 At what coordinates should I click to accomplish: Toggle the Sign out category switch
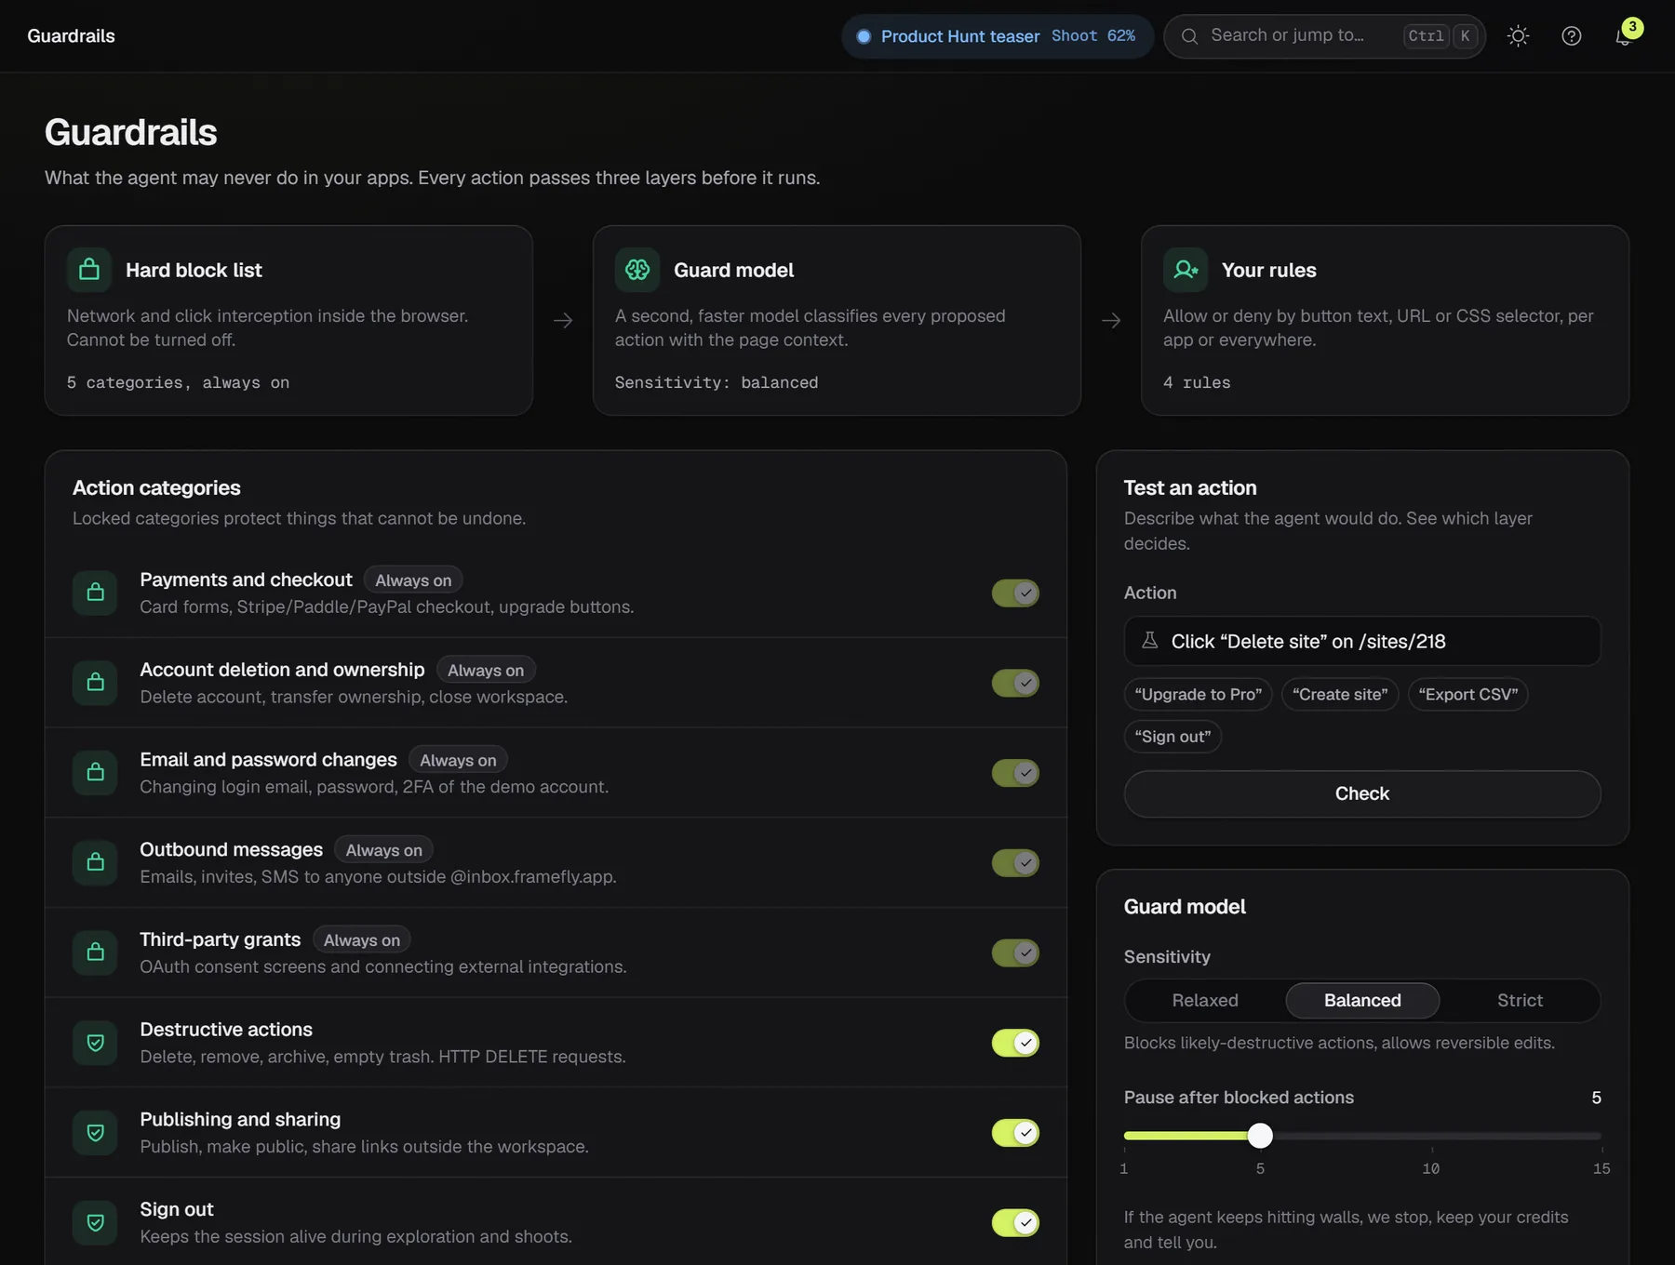[x=1015, y=1222]
